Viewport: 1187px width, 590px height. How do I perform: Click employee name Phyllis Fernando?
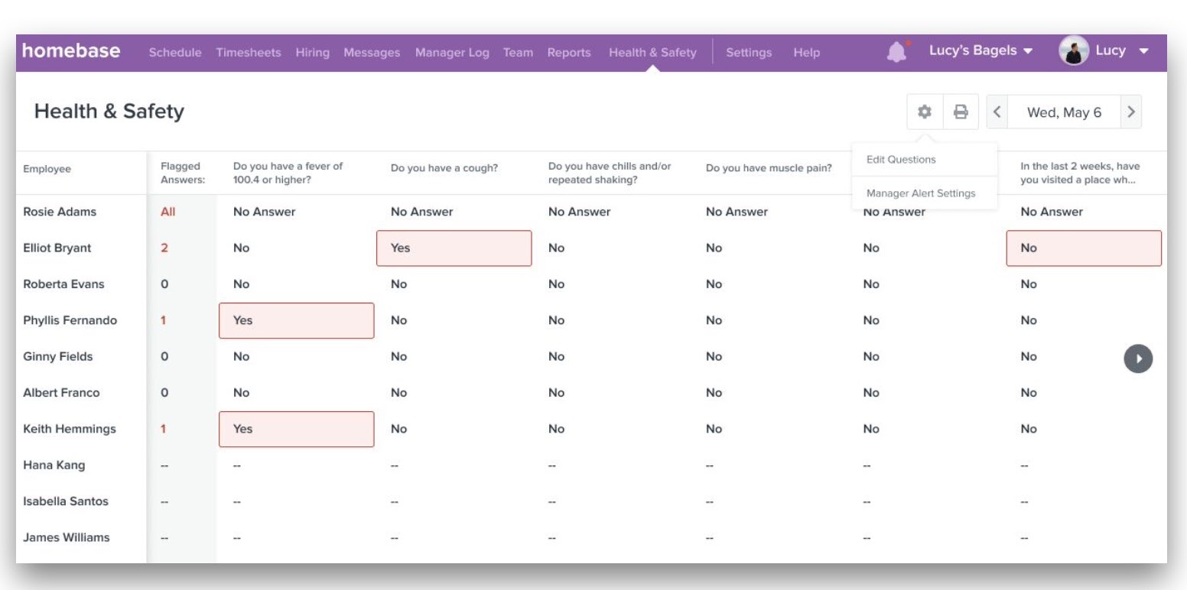[x=70, y=320]
